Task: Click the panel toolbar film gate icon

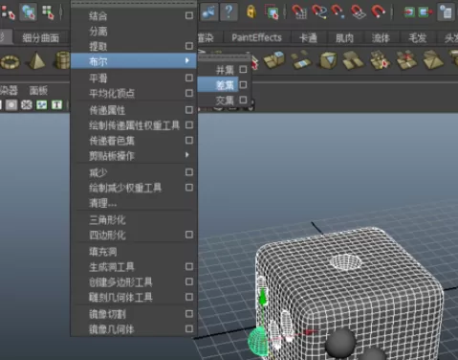Action: (11, 104)
